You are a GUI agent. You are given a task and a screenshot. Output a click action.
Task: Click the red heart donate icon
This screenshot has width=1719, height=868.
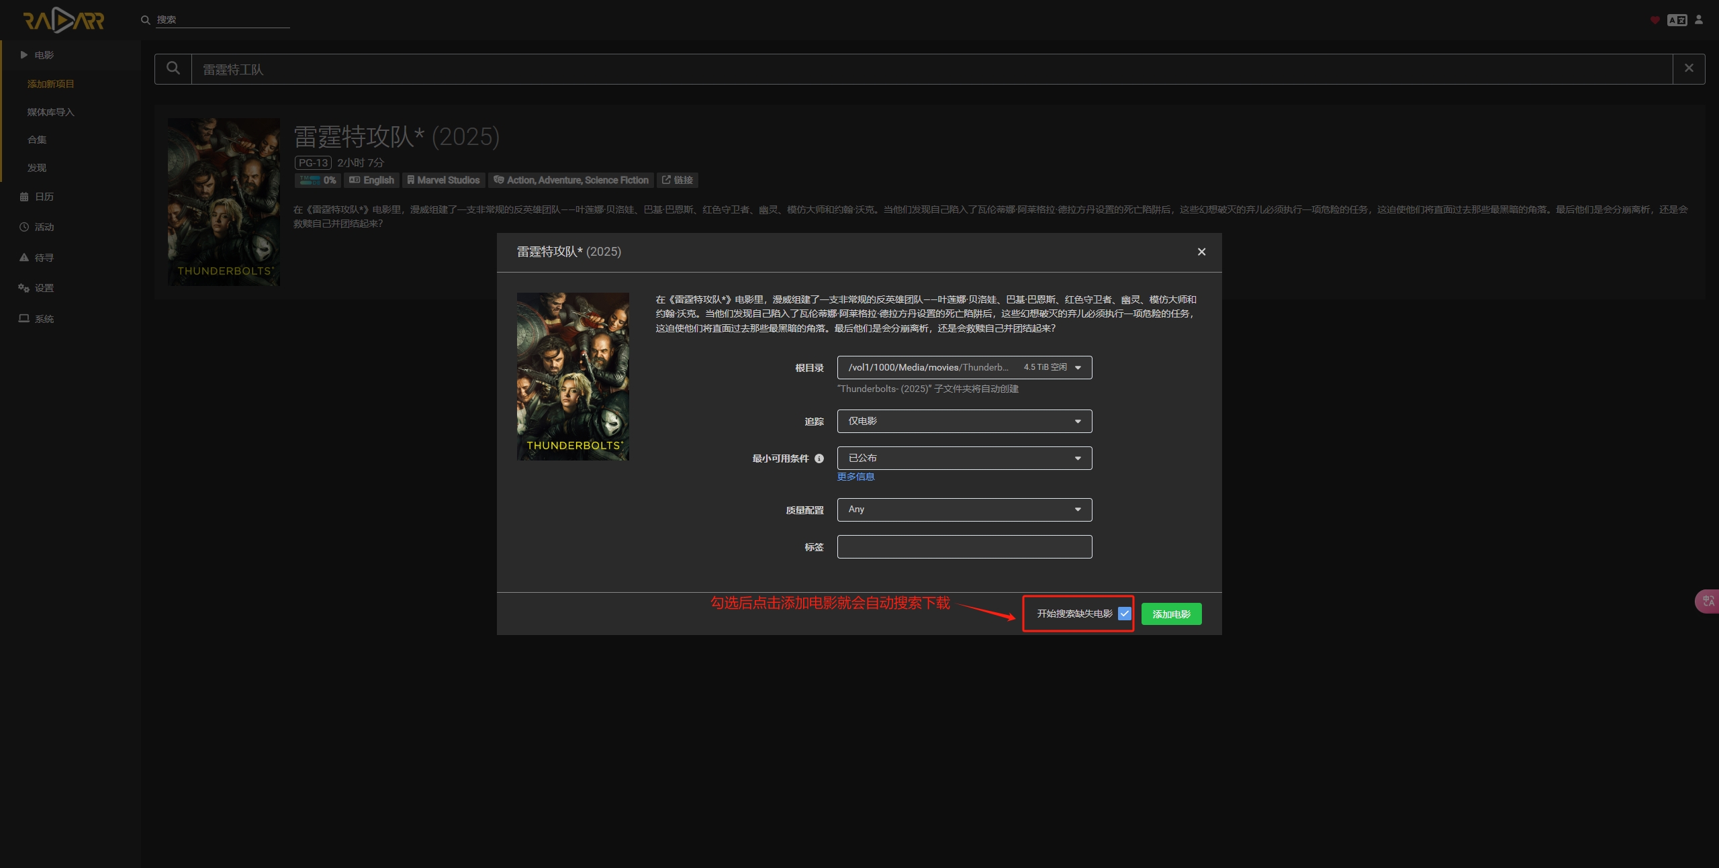(x=1655, y=20)
